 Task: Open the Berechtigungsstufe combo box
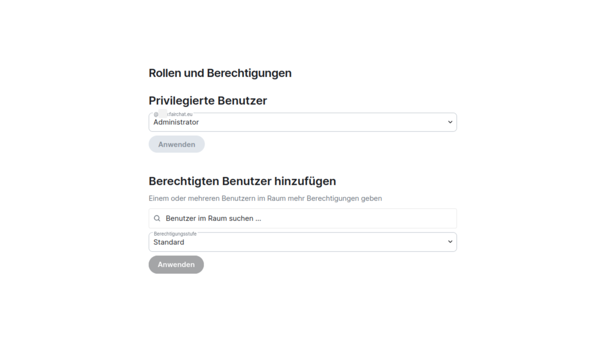303,242
